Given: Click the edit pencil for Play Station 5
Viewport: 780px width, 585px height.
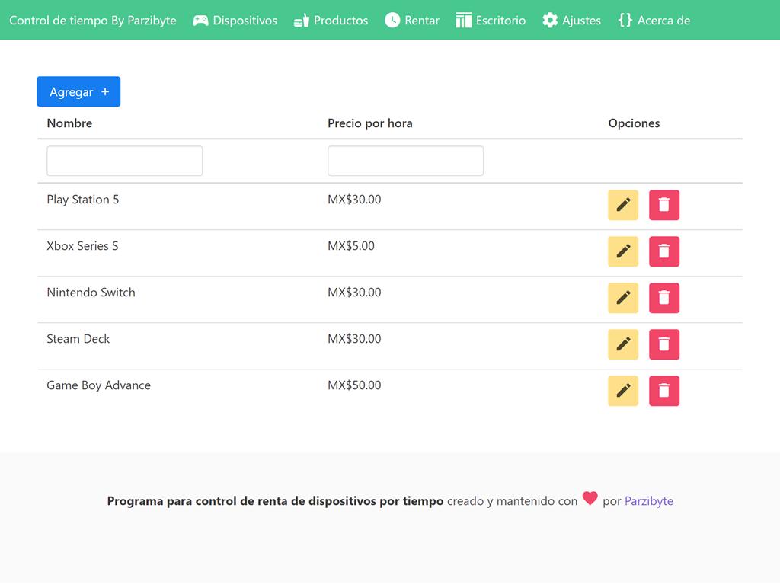Looking at the screenshot, I should 623,205.
